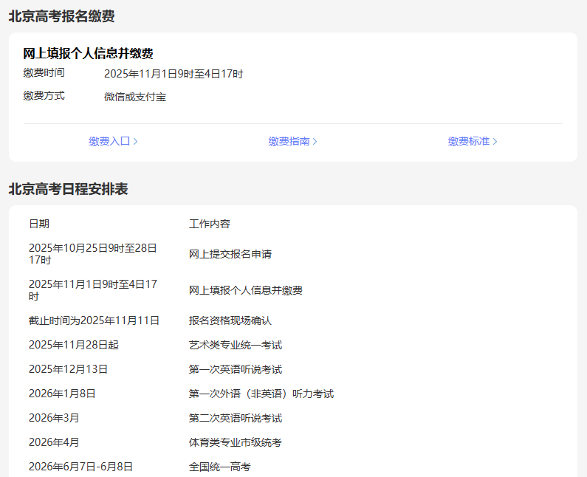Click the chevron arrow beside 缴费标准

(x=495, y=141)
